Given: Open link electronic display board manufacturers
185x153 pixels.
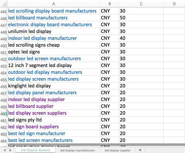Looking at the screenshot, I should [50, 25].
